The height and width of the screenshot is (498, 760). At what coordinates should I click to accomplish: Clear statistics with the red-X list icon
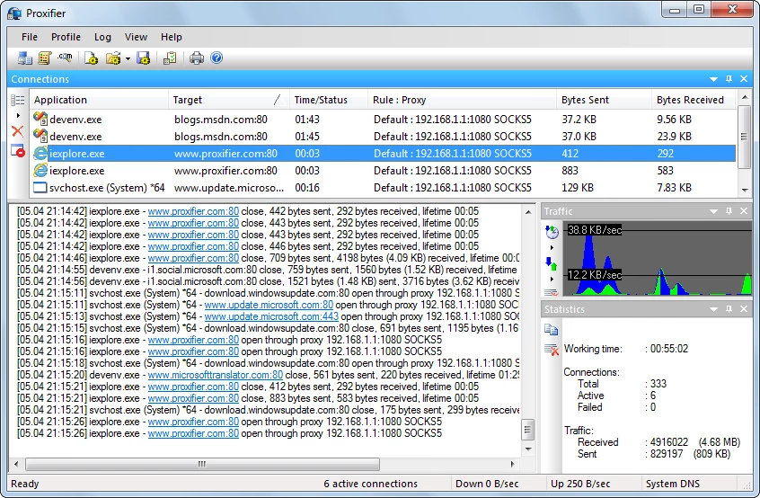click(552, 349)
